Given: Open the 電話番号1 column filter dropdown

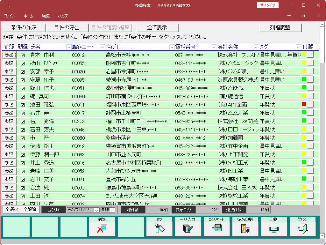Looking at the screenshot, I should click(x=214, y=47).
